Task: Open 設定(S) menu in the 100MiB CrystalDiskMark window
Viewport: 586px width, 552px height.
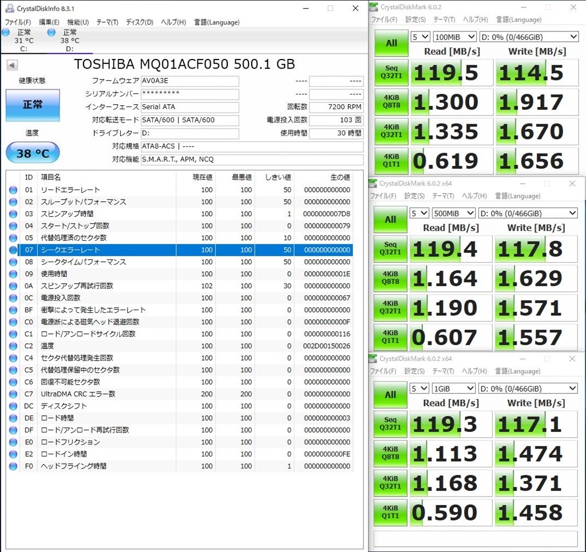Action: click(x=415, y=19)
